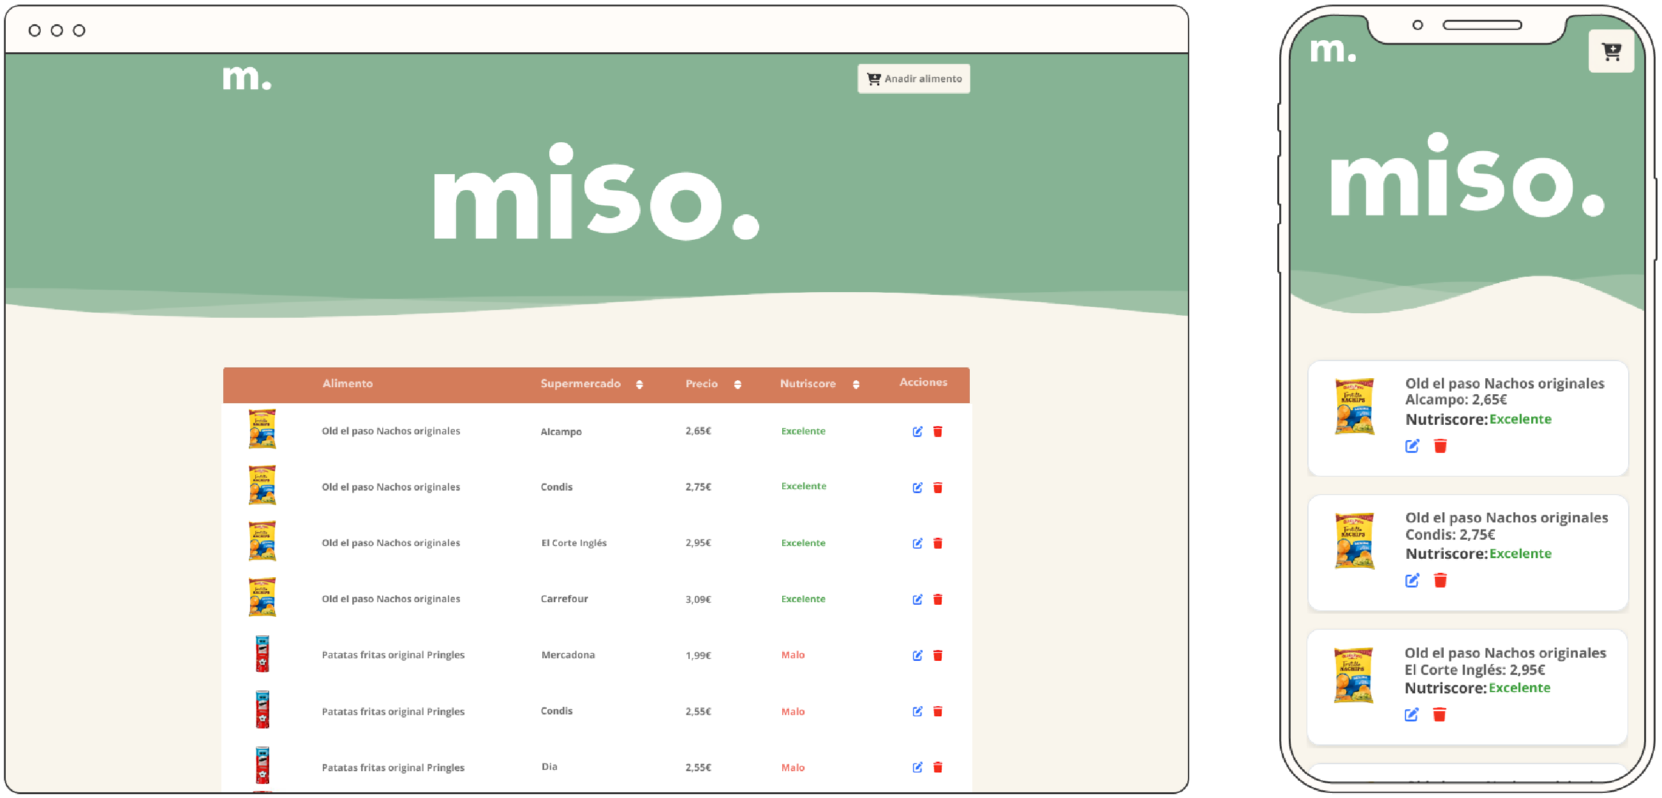
Task: Tap the large miso. title in mobile view
Action: click(1467, 175)
